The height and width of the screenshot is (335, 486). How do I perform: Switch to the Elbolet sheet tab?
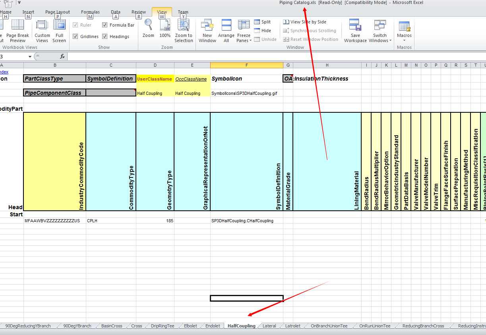[x=190, y=326]
